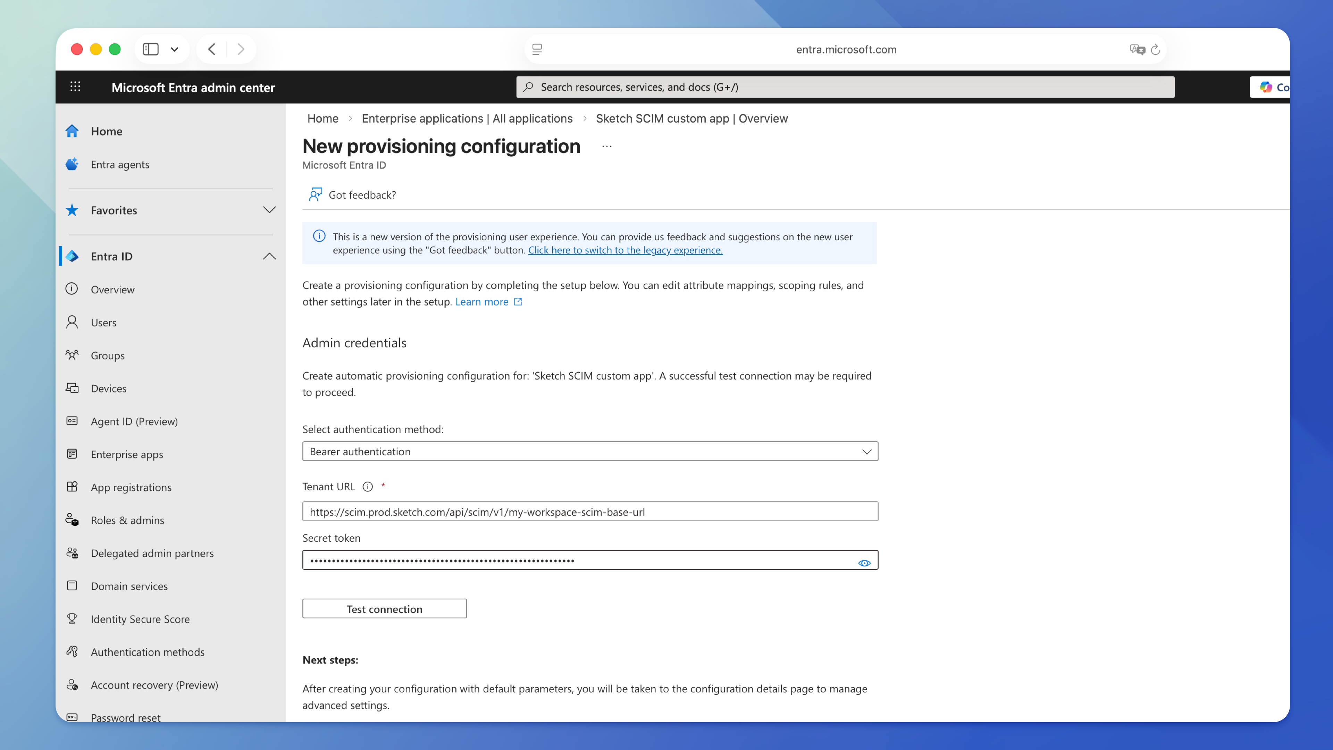Click the page reader icon in address bar
Screen dimensions: 1333x750
tap(537, 49)
